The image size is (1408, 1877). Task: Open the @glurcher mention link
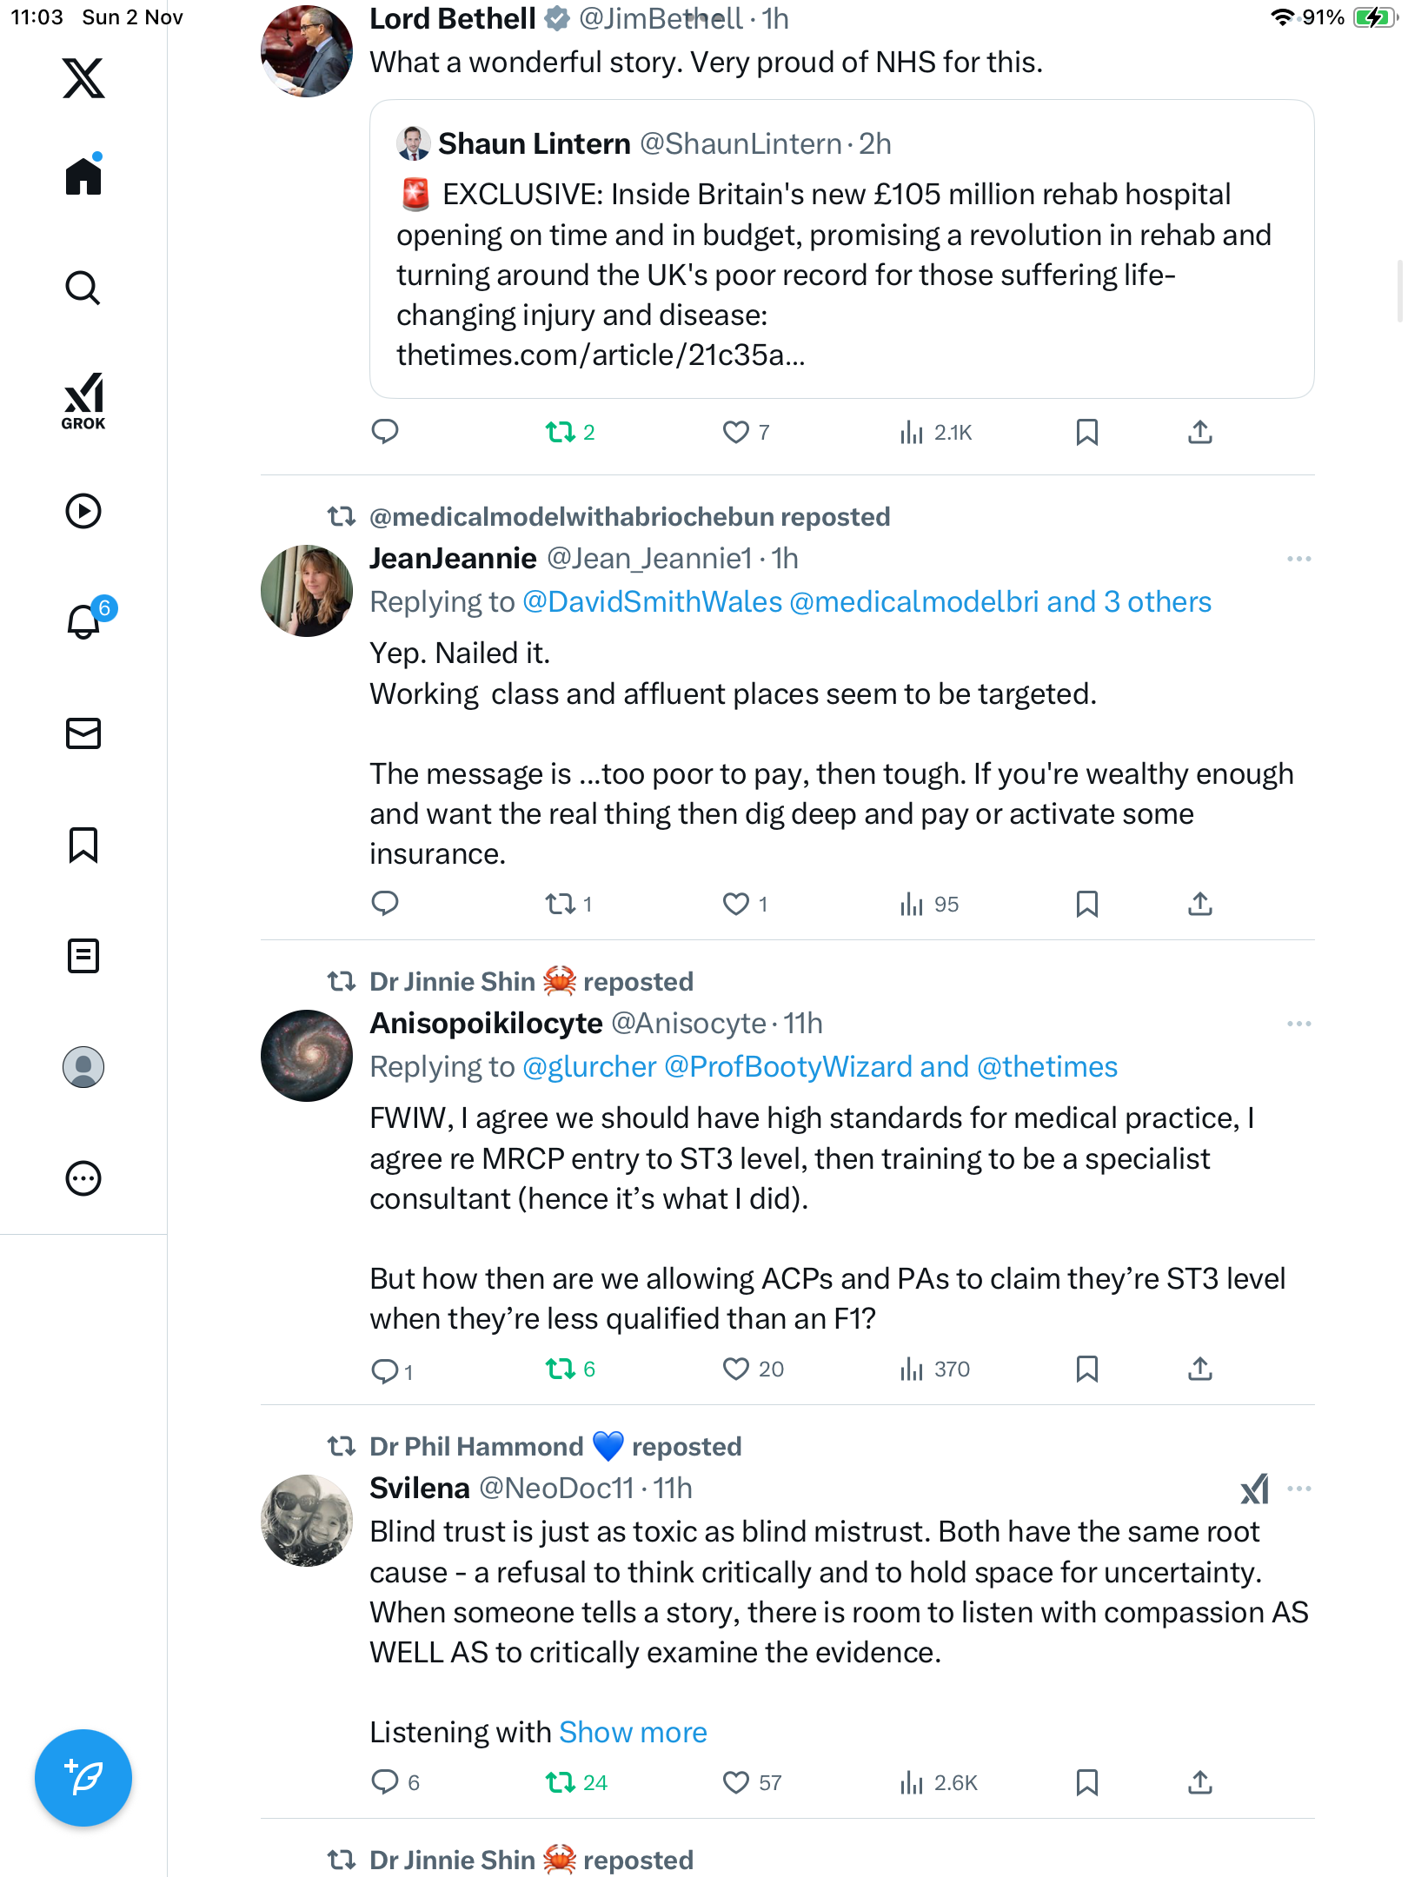(x=589, y=1067)
